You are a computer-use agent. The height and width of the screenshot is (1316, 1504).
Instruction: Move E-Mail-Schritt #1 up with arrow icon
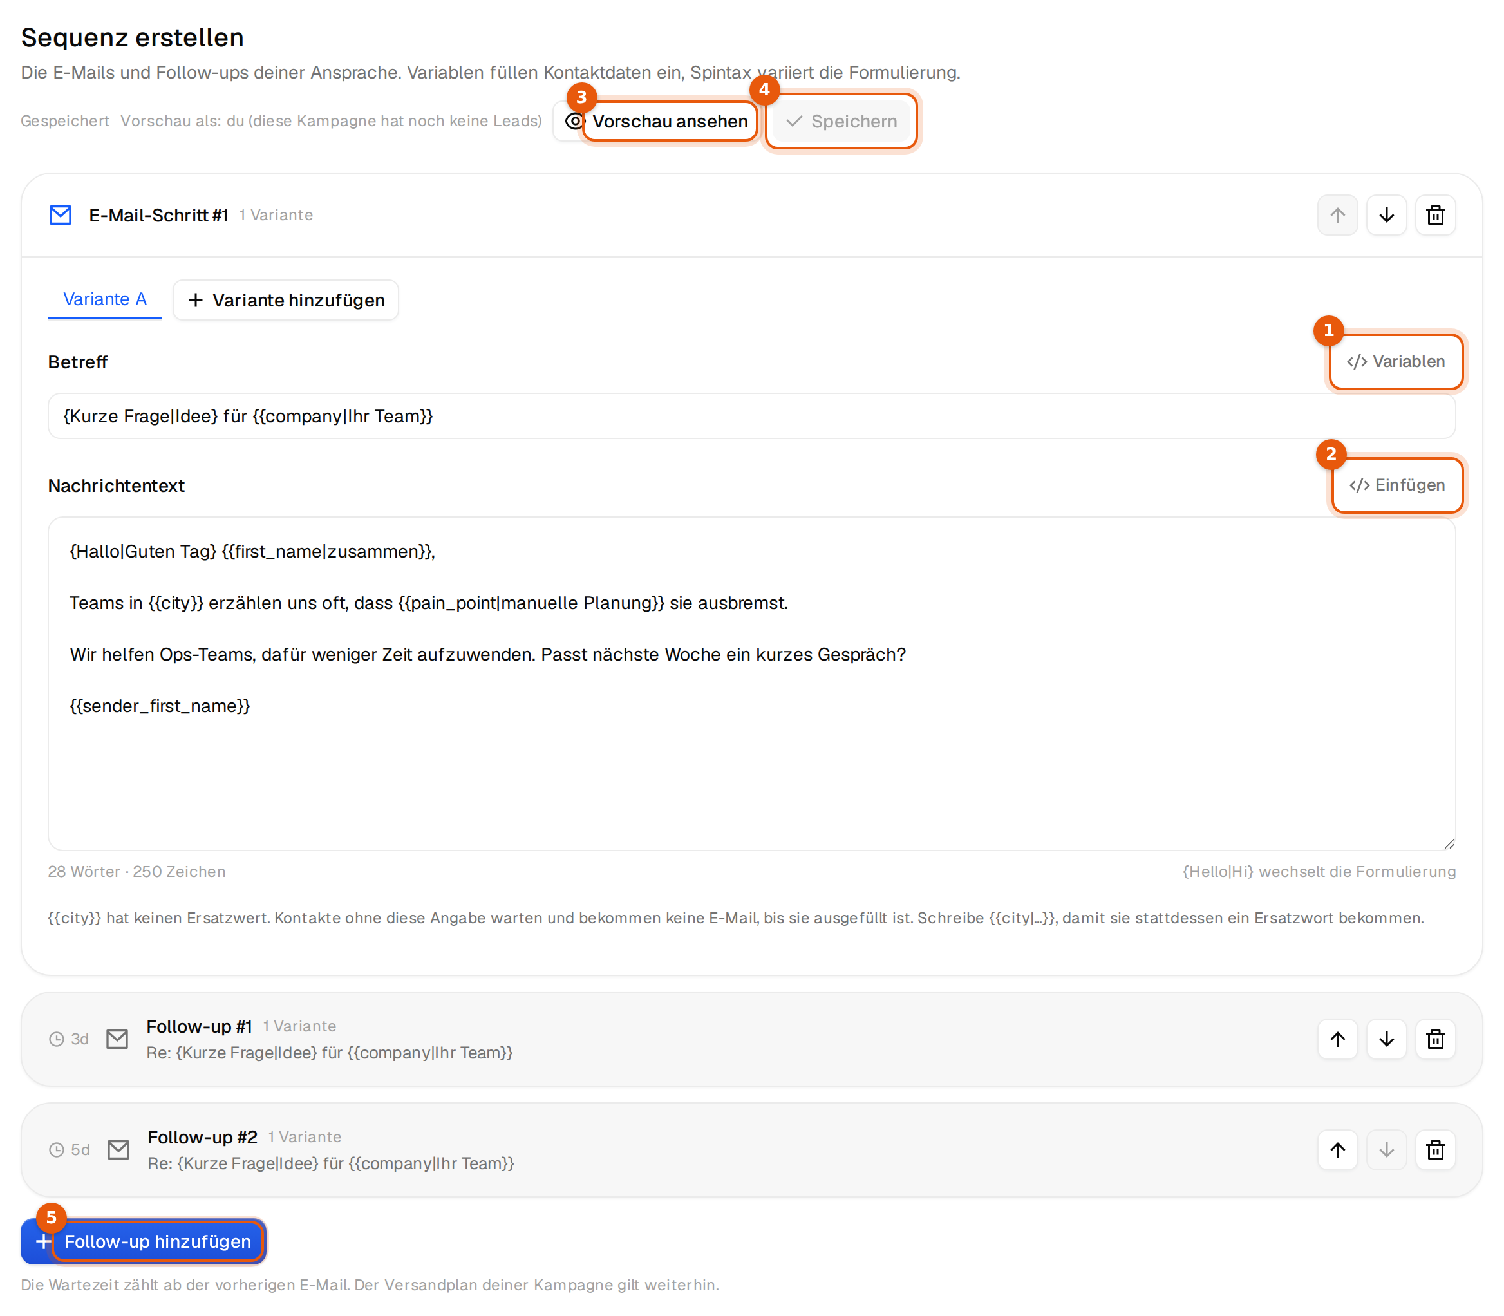[1337, 215]
